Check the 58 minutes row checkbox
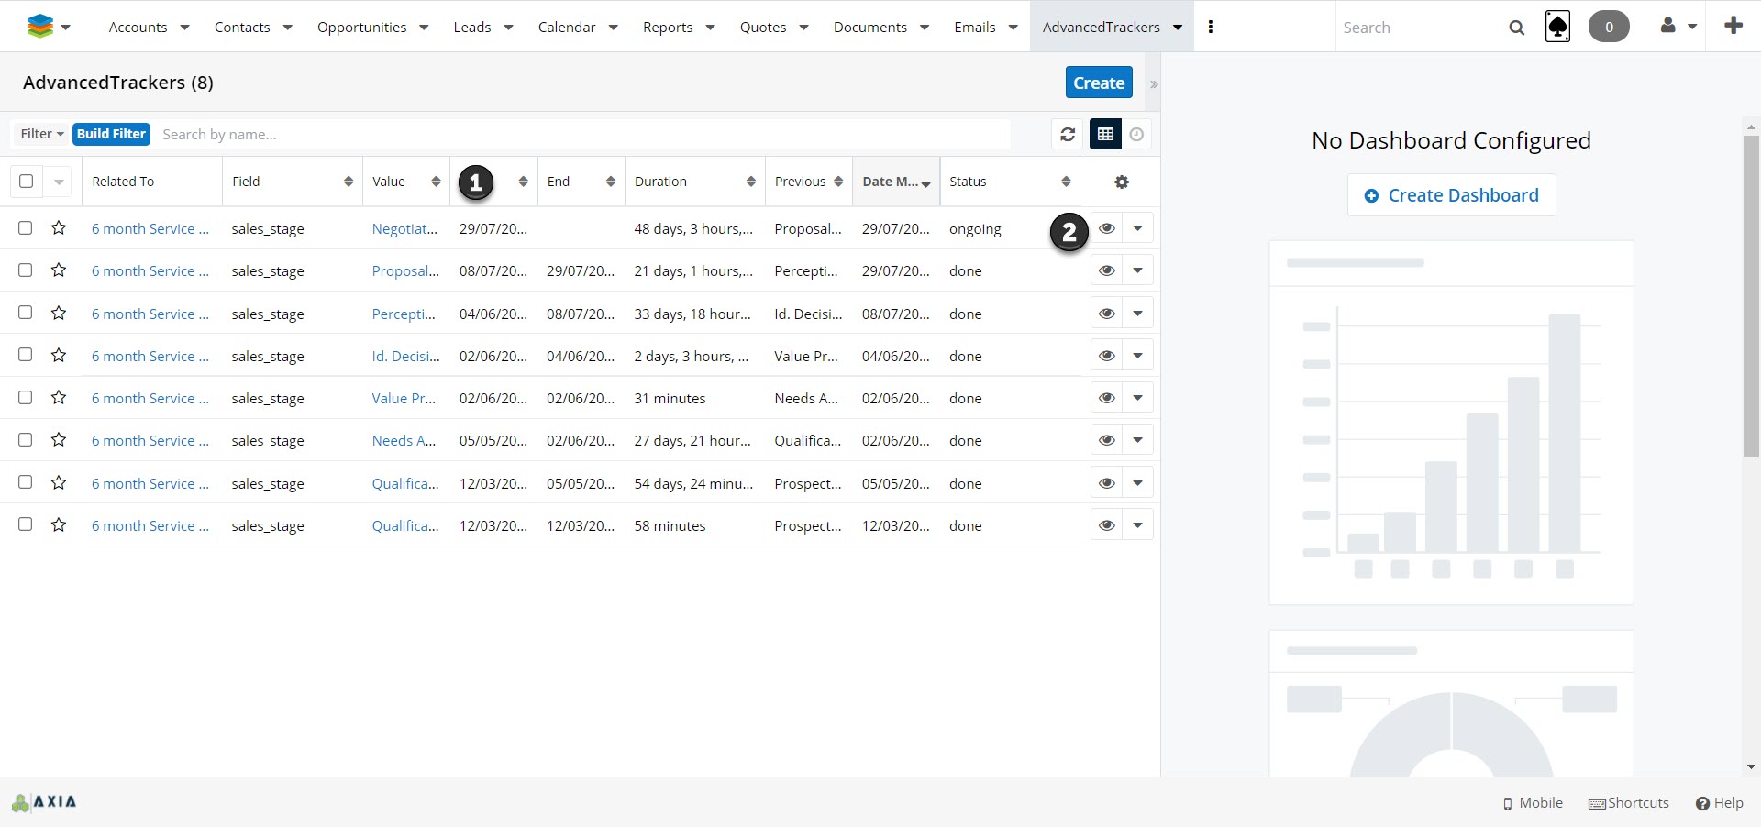Image resolution: width=1761 pixels, height=827 pixels. pyautogui.click(x=26, y=524)
